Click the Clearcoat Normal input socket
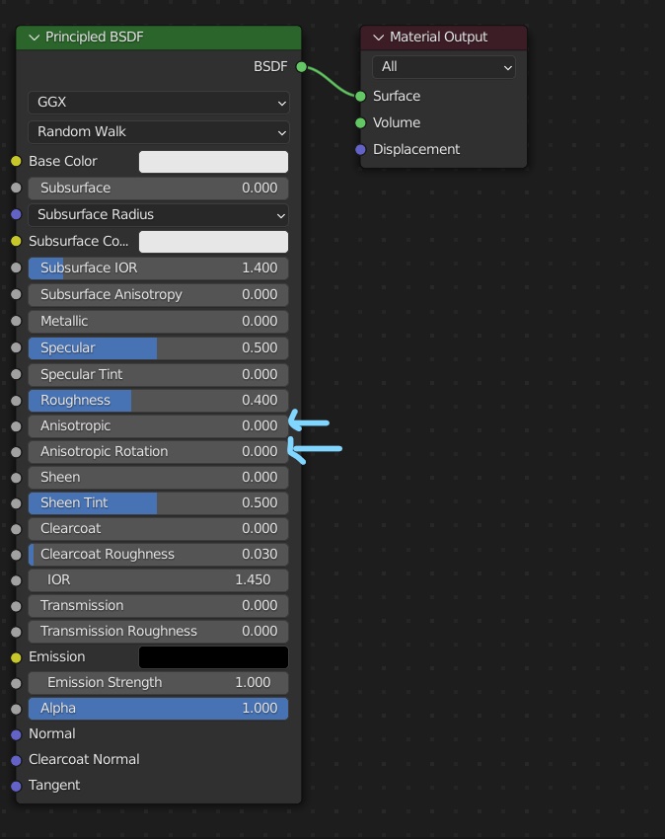This screenshot has width=665, height=839. (x=16, y=760)
